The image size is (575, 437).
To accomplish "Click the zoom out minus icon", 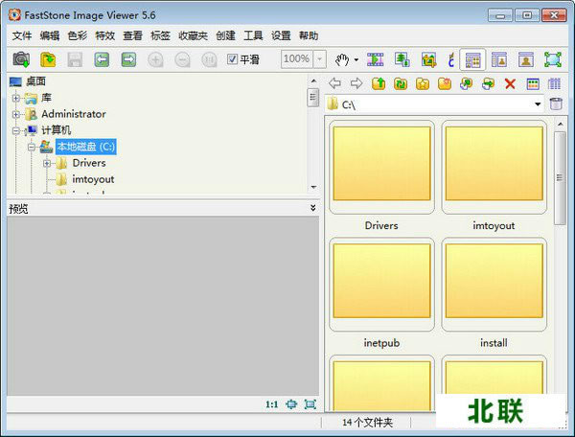I will [182, 59].
